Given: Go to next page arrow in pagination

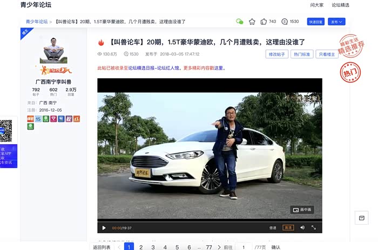Looking at the screenshot, I should [x=219, y=247].
